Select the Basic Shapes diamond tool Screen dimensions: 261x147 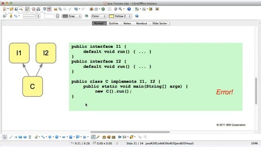[50, 137]
